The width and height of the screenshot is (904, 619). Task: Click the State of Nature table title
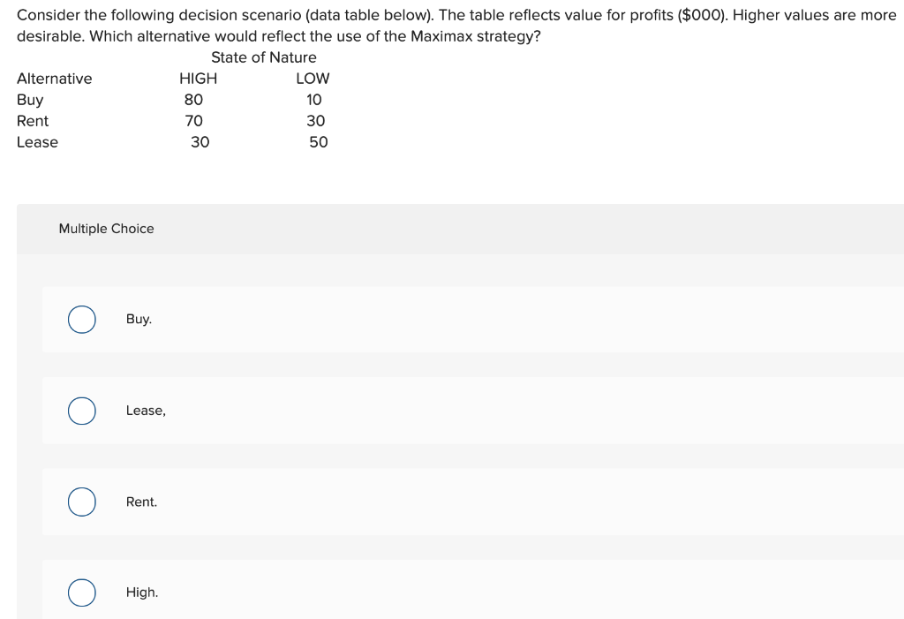[263, 57]
